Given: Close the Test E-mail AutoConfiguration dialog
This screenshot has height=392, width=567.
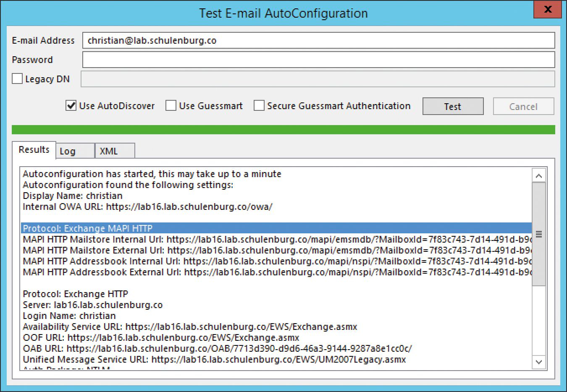Looking at the screenshot, I should [547, 10].
